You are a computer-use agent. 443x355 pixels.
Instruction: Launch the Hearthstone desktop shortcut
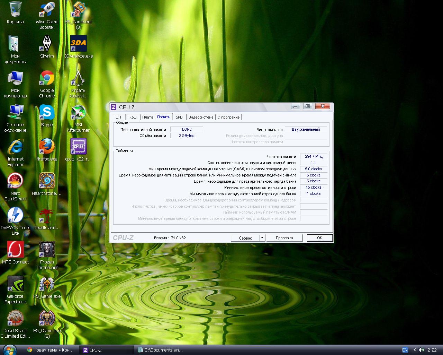[47, 184]
